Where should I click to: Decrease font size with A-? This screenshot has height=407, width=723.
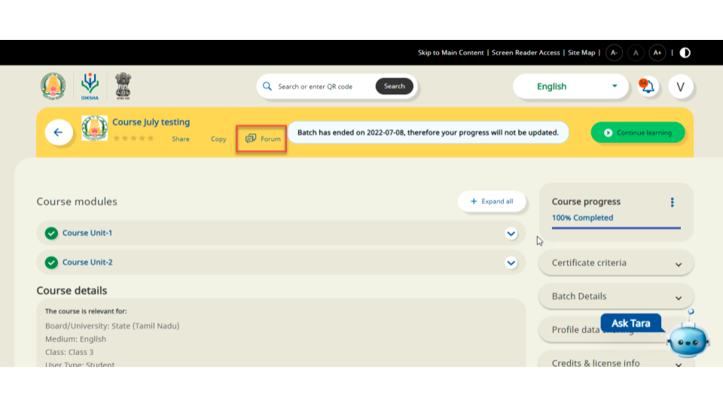[x=614, y=53]
